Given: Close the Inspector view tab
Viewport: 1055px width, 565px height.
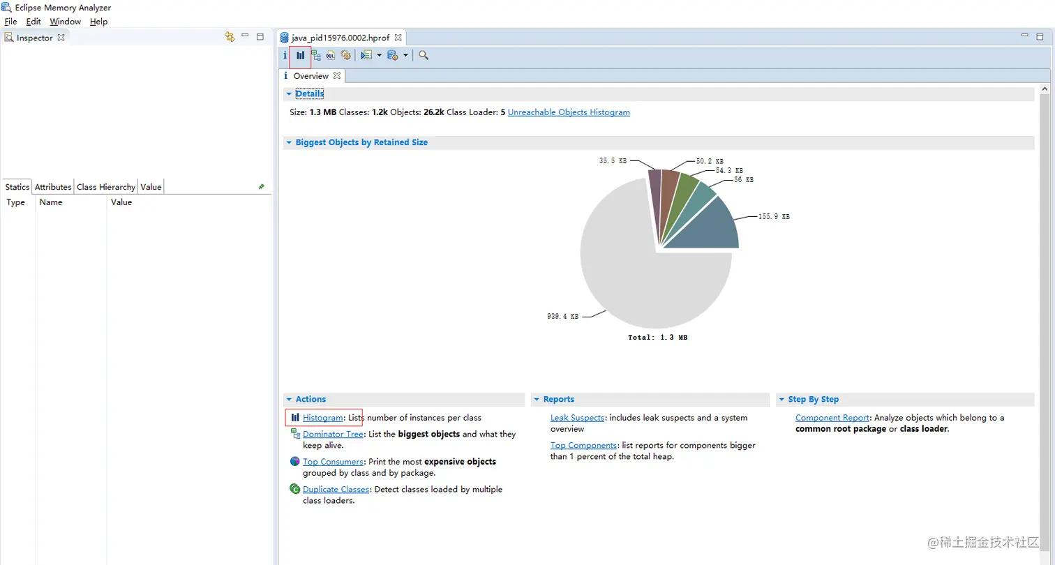Looking at the screenshot, I should click(x=61, y=38).
